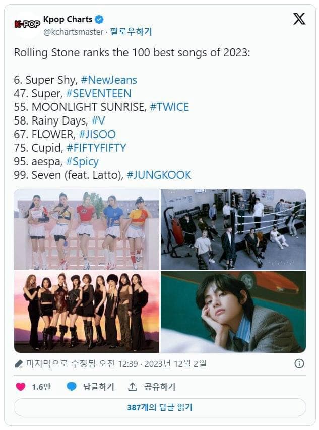
Task: Read the 387 replies button
Action: tap(160, 407)
